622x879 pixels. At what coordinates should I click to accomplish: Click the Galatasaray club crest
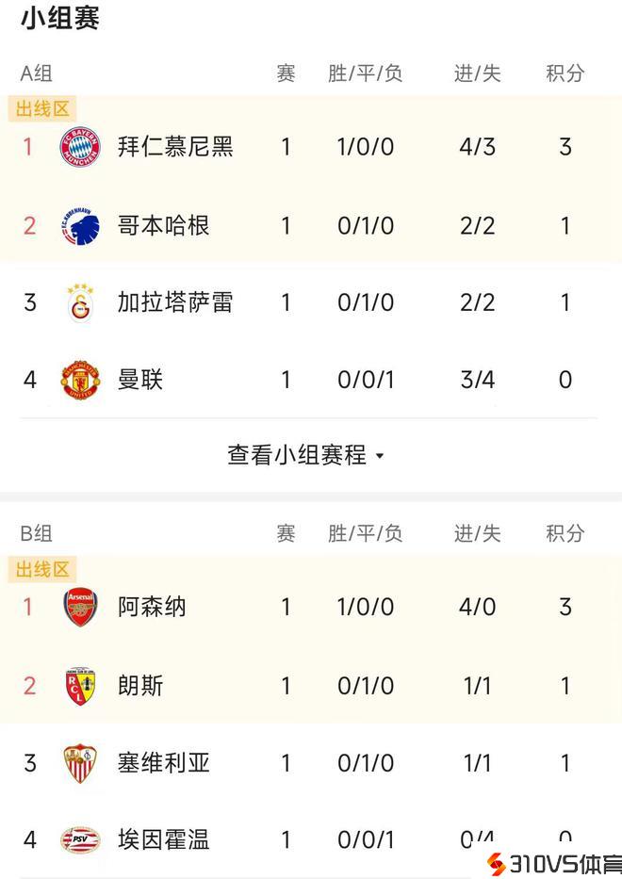click(x=80, y=303)
